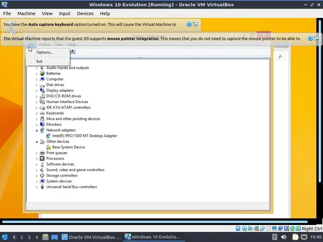
Task: Click the search magnifier in background window
Action: 280,57
